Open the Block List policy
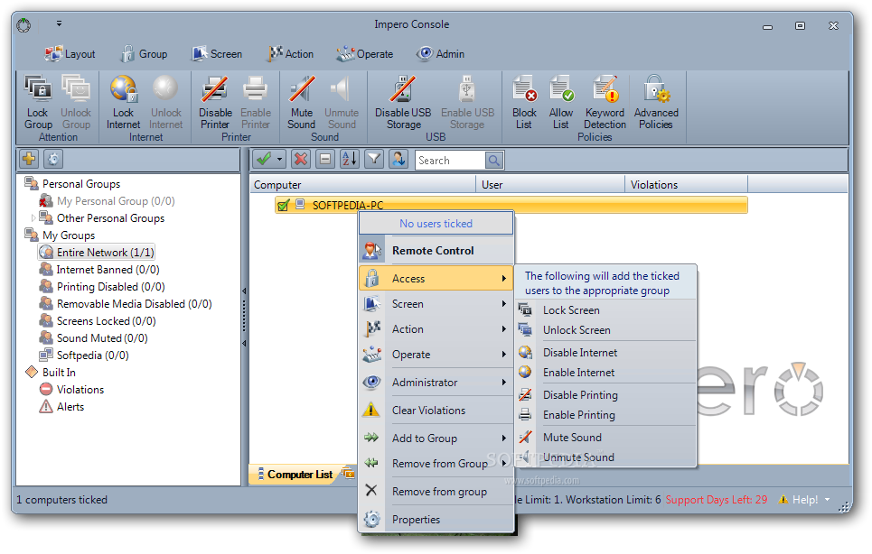Viewport: 872px width, 554px height. (524, 103)
